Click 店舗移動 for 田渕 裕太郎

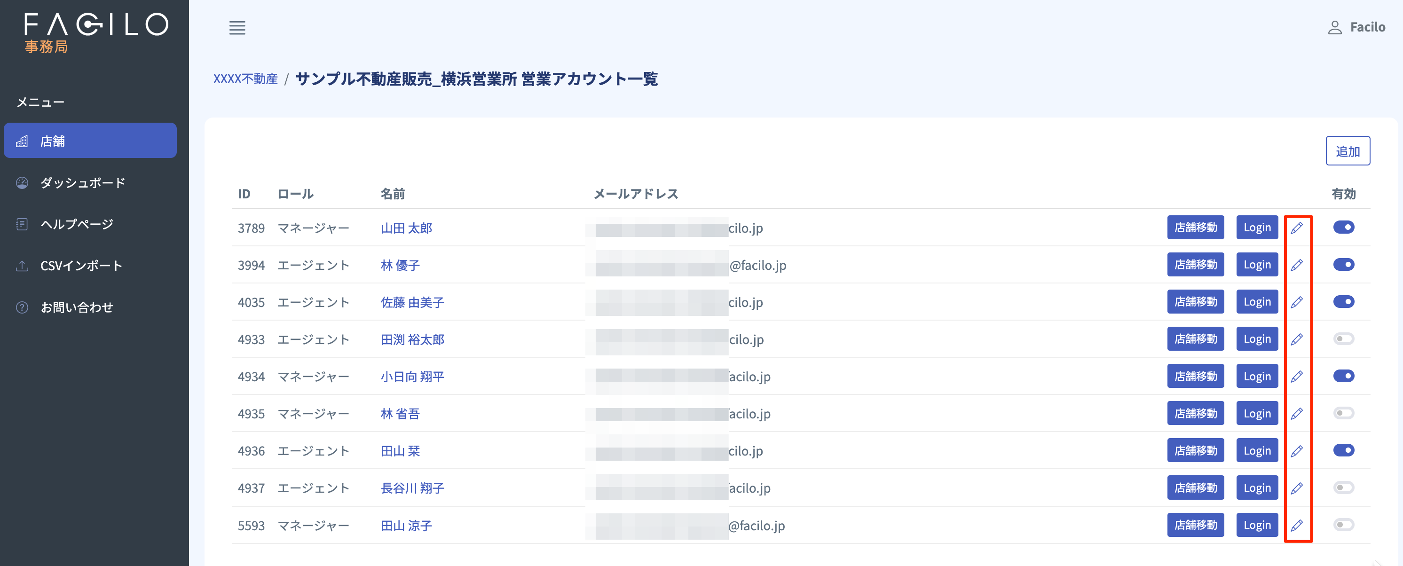[1195, 339]
